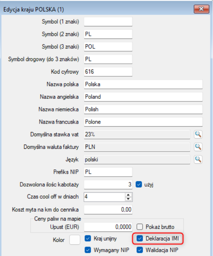Enable the Pokaż brutto checkbox

click(140, 227)
